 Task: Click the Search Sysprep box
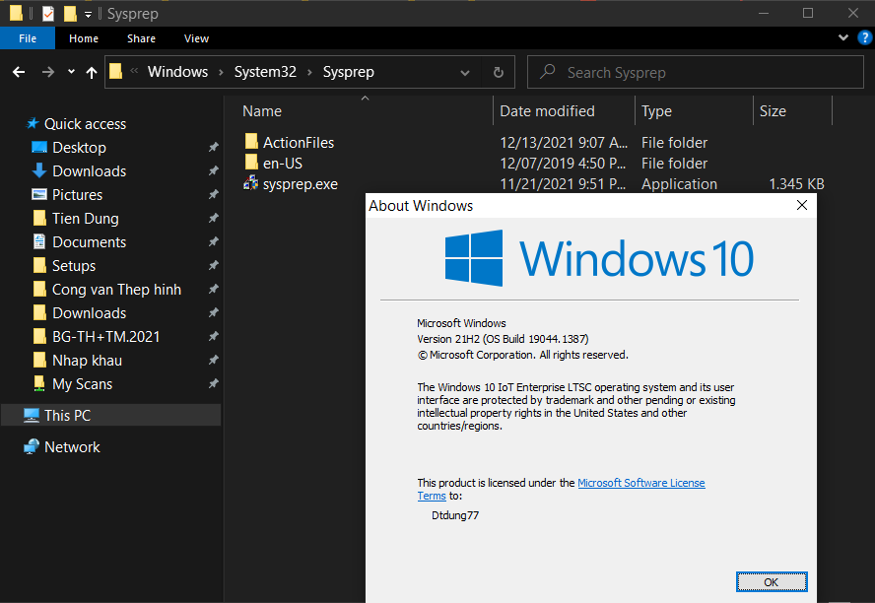pyautogui.click(x=696, y=72)
